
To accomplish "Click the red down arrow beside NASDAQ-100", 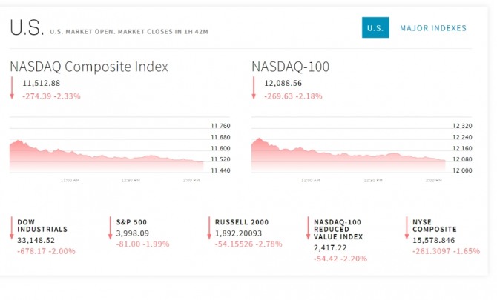I will pyautogui.click(x=254, y=87).
